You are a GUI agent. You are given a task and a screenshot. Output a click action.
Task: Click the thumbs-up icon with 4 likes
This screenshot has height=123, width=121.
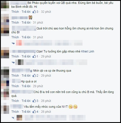pyautogui.click(x=34, y=112)
